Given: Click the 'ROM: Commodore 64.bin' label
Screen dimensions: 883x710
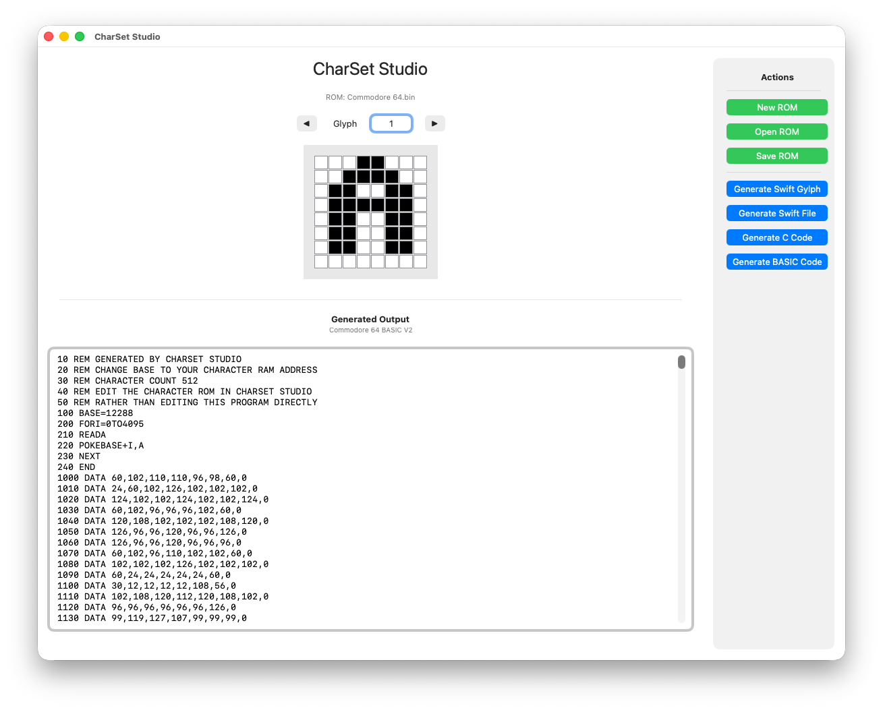Looking at the screenshot, I should (x=370, y=97).
